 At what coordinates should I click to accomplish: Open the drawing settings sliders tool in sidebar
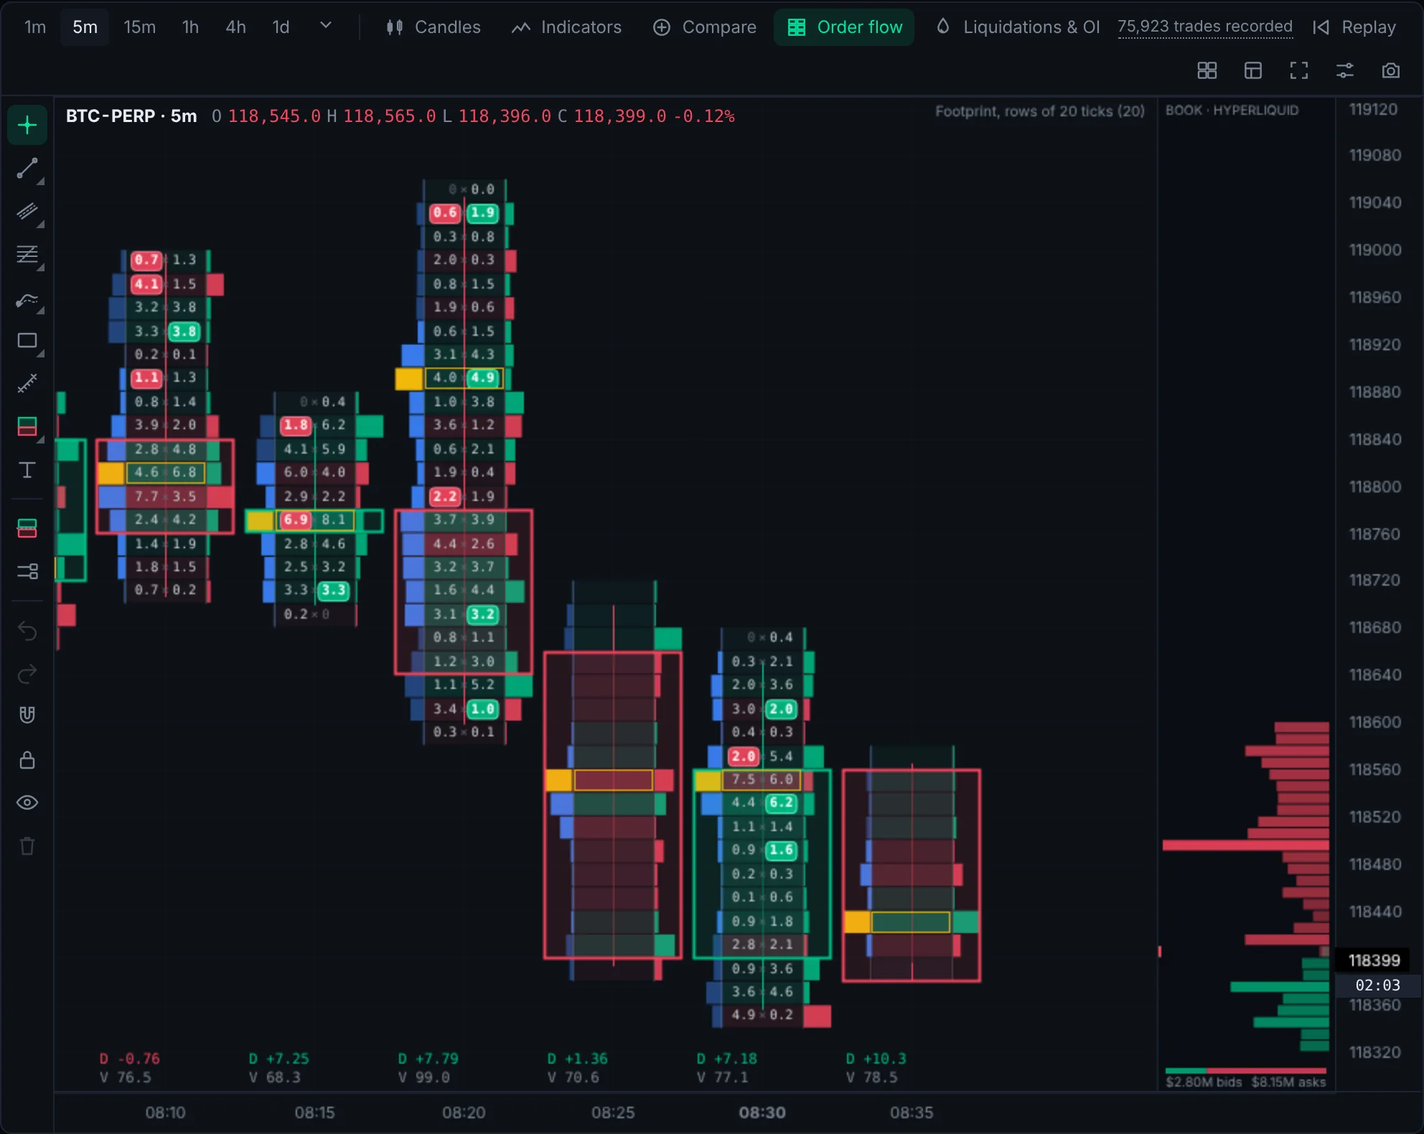pyautogui.click(x=27, y=572)
